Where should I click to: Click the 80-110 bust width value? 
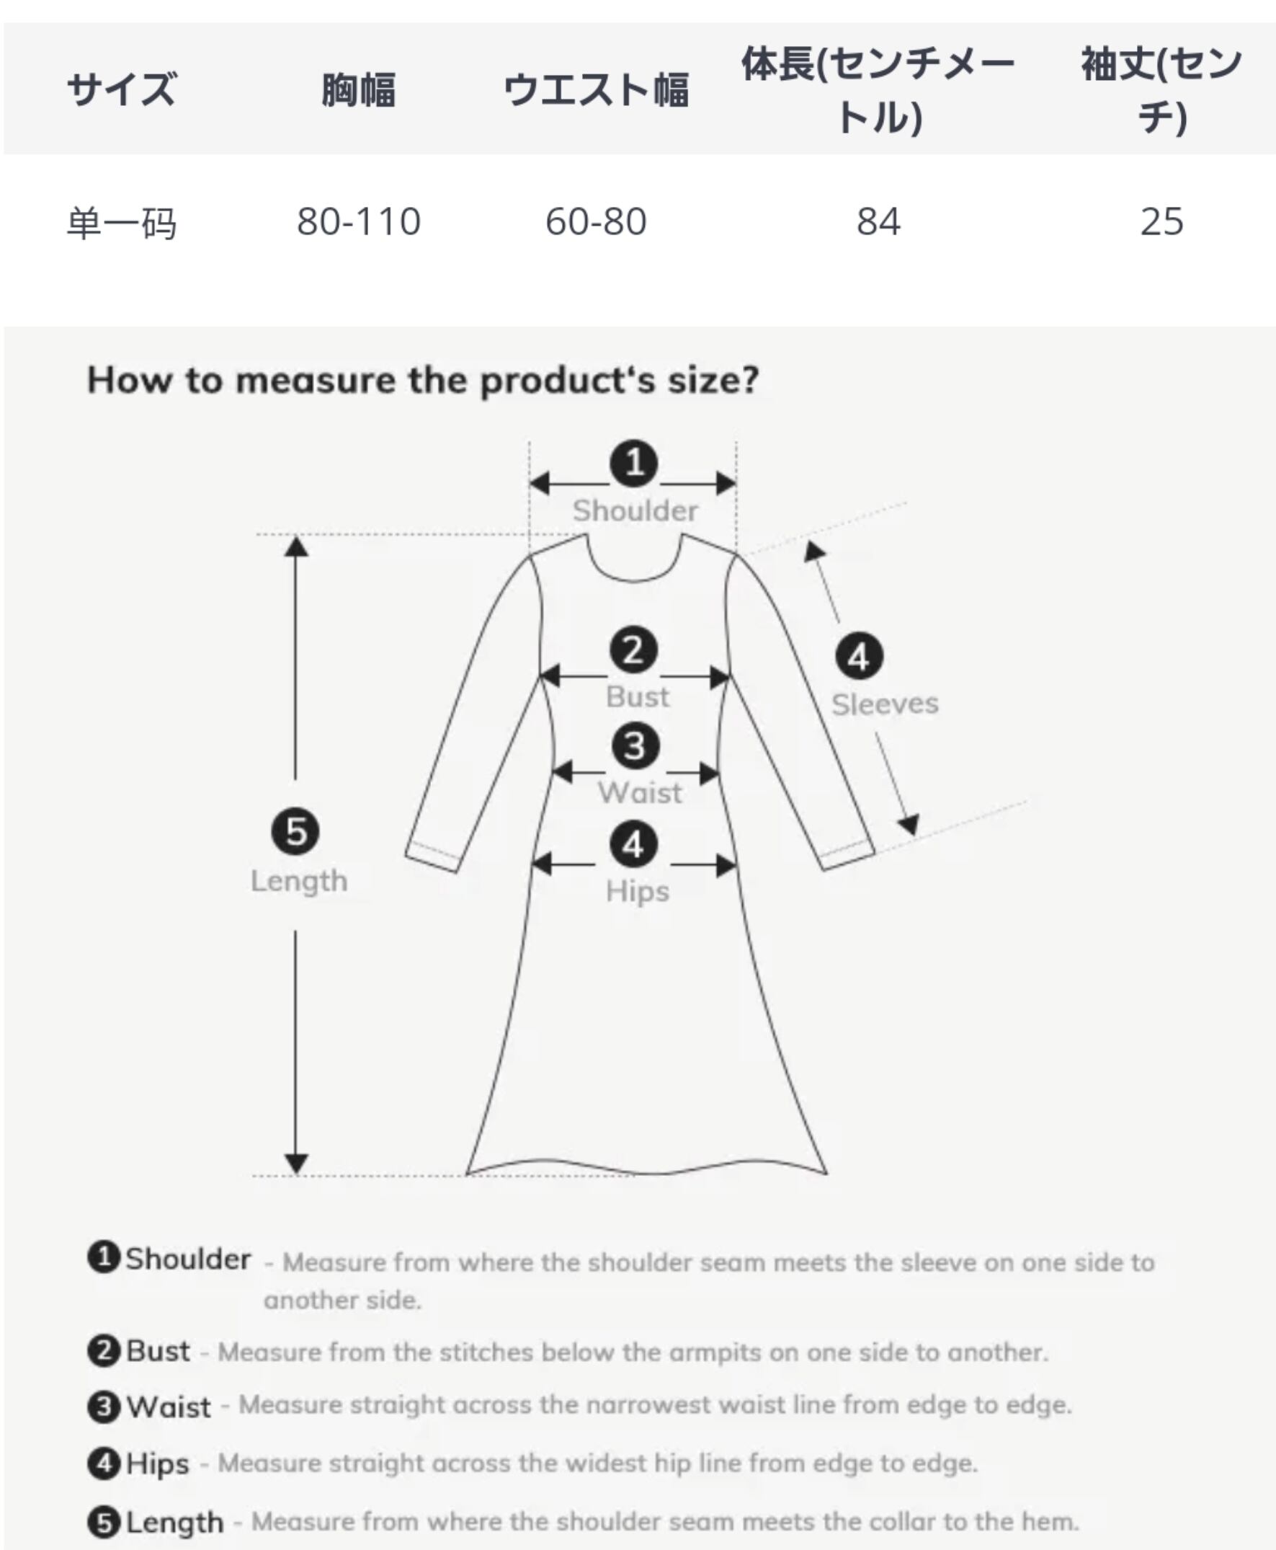pos(359,221)
